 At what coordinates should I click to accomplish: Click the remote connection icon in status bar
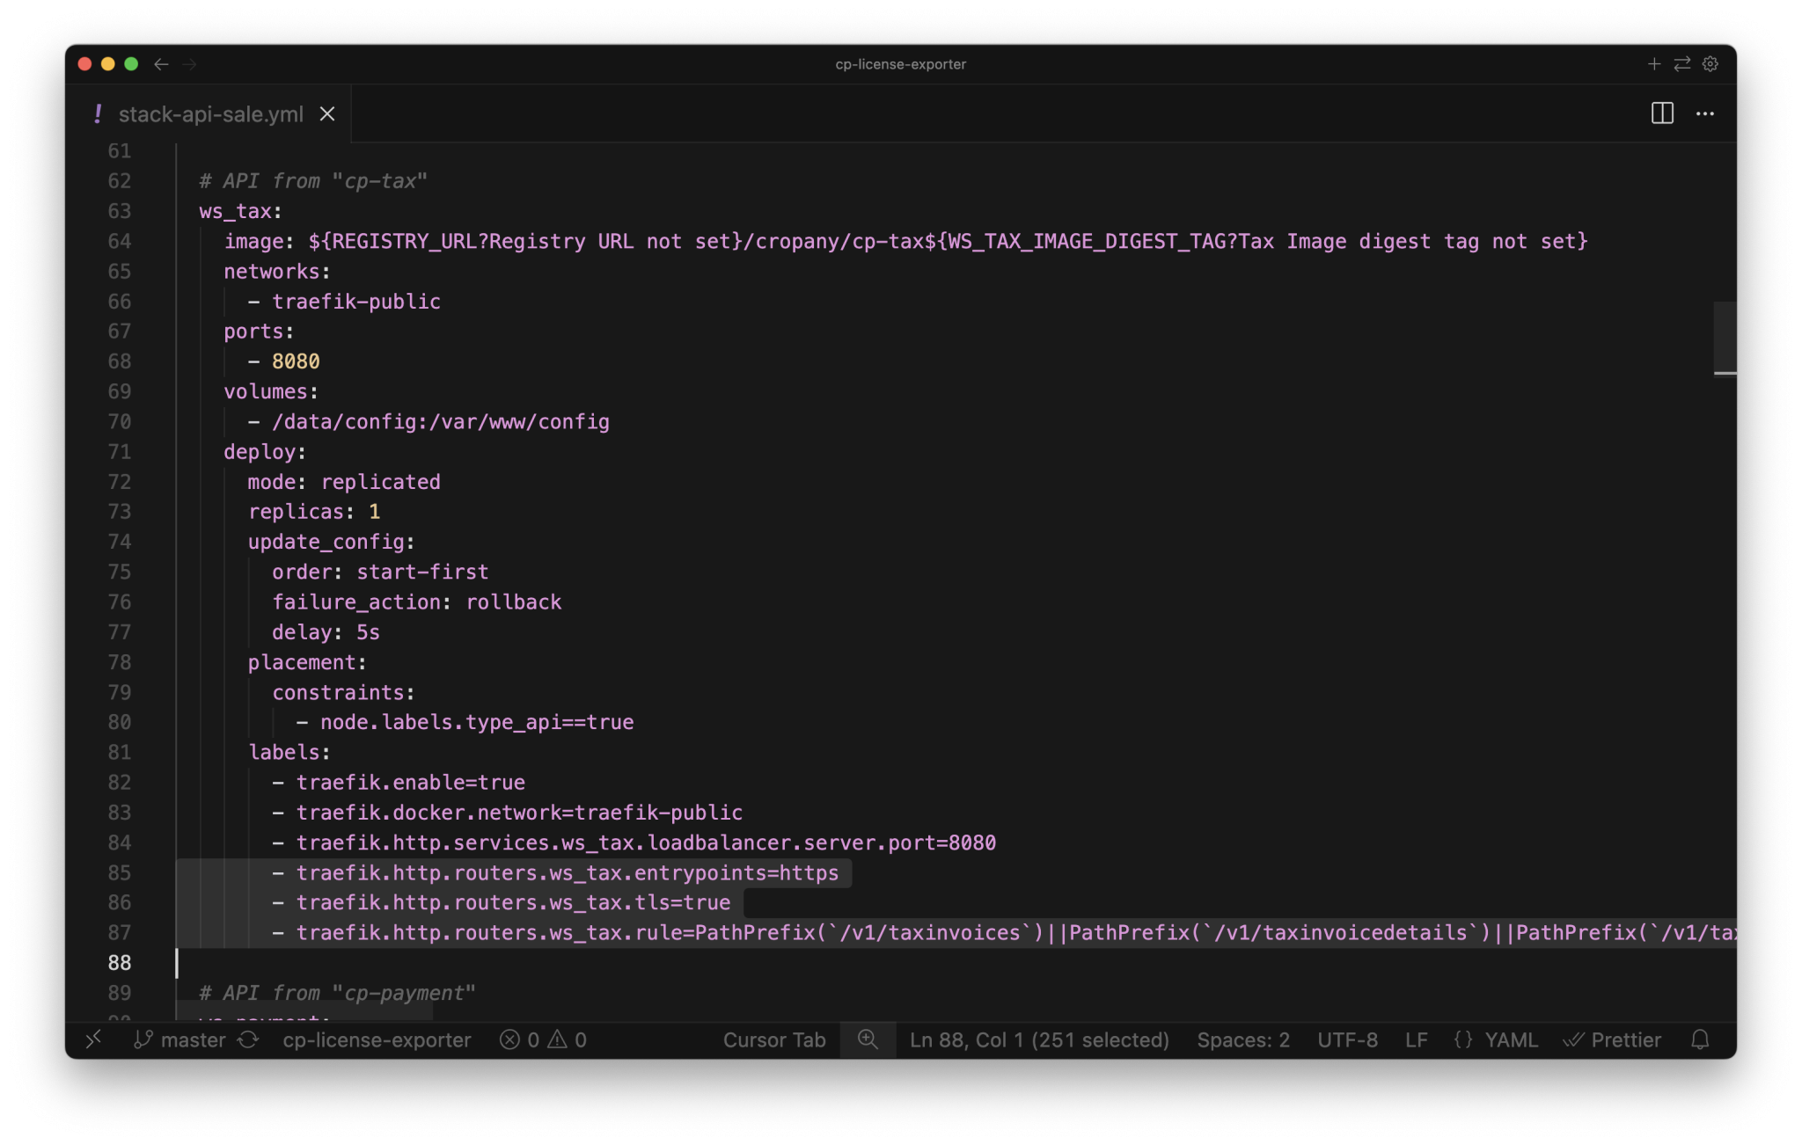(x=93, y=1039)
